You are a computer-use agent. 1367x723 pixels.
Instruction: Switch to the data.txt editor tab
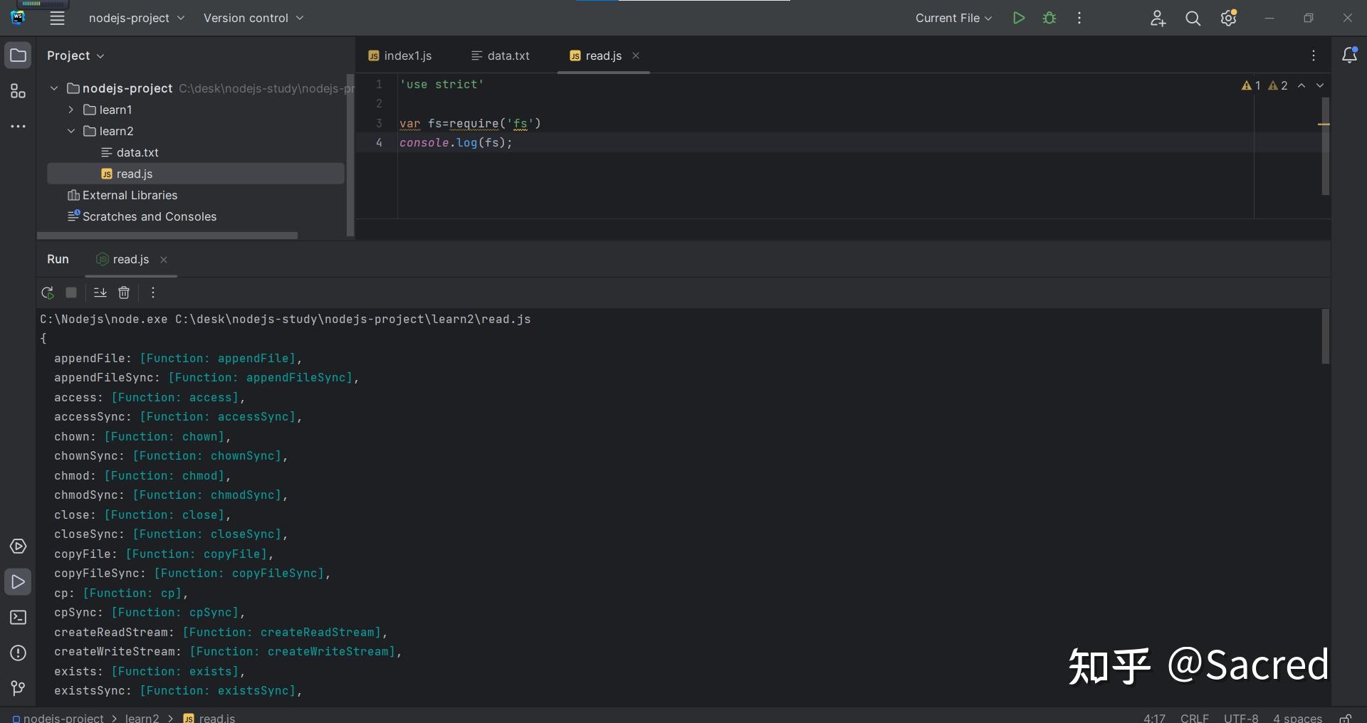501,56
